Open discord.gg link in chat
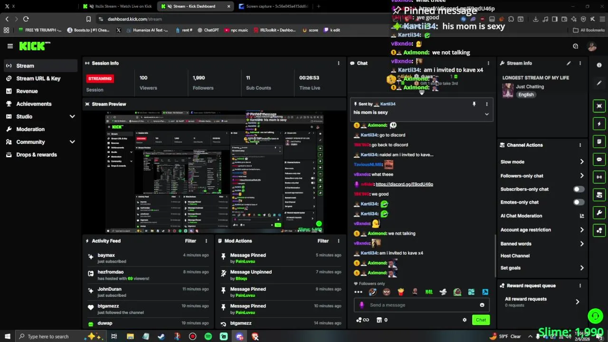 pyautogui.click(x=404, y=184)
